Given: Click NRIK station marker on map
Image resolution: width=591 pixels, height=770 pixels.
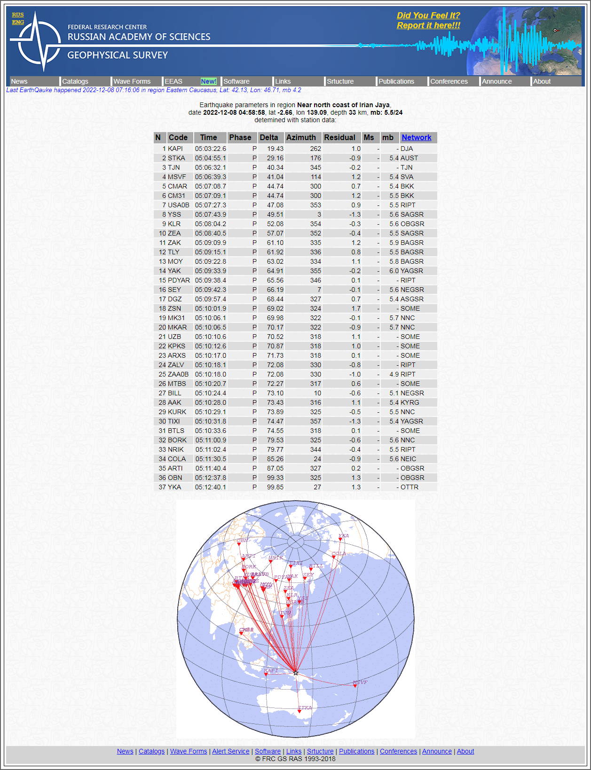Looking at the screenshot, I should pyautogui.click(x=270, y=562).
